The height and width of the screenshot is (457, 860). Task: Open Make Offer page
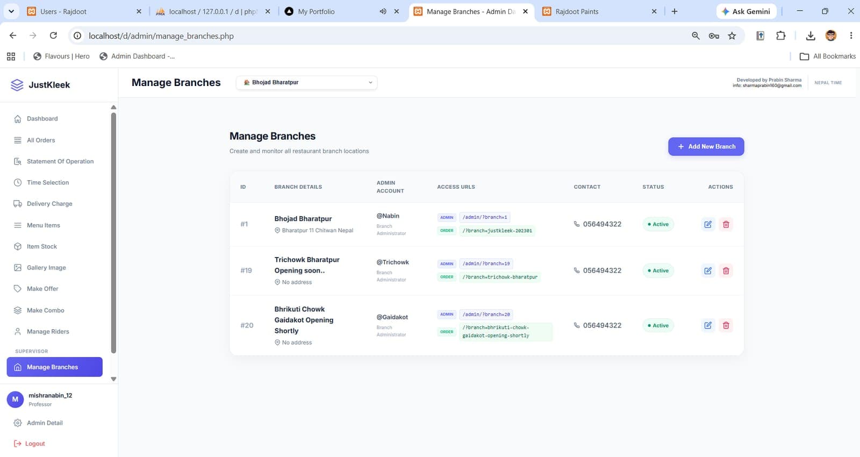(x=54, y=289)
